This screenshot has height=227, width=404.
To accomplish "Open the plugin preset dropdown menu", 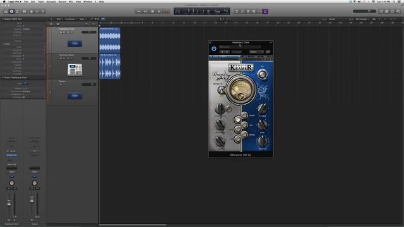I will 240,47.
